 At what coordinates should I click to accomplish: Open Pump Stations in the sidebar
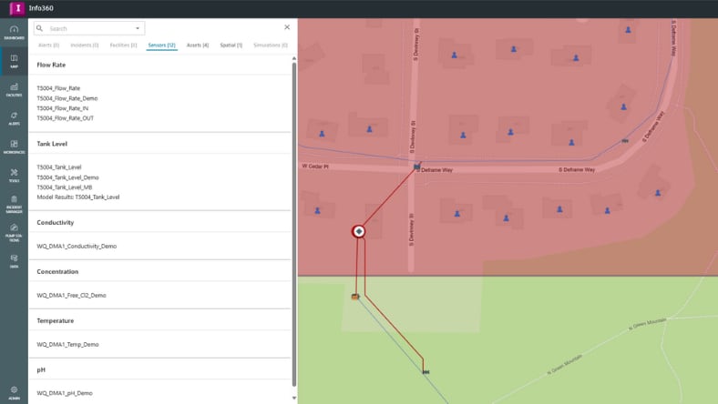coord(14,233)
